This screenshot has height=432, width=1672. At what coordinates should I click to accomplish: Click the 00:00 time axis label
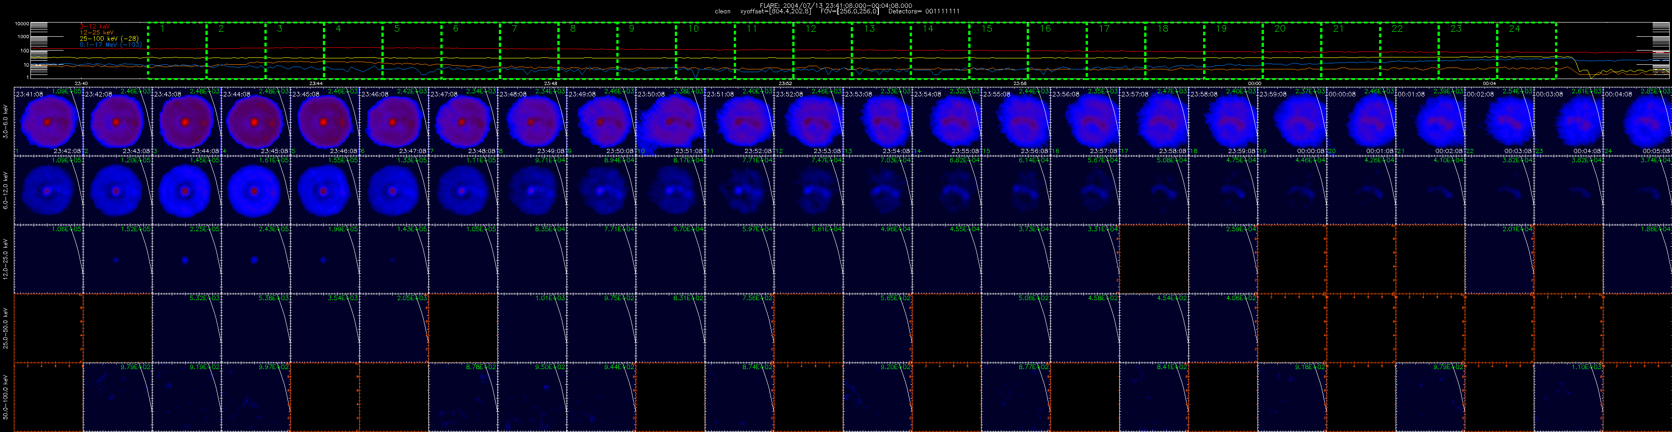point(1255,83)
